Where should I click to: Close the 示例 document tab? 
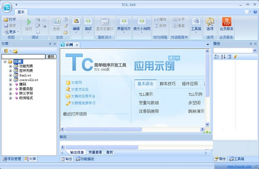pos(77,45)
